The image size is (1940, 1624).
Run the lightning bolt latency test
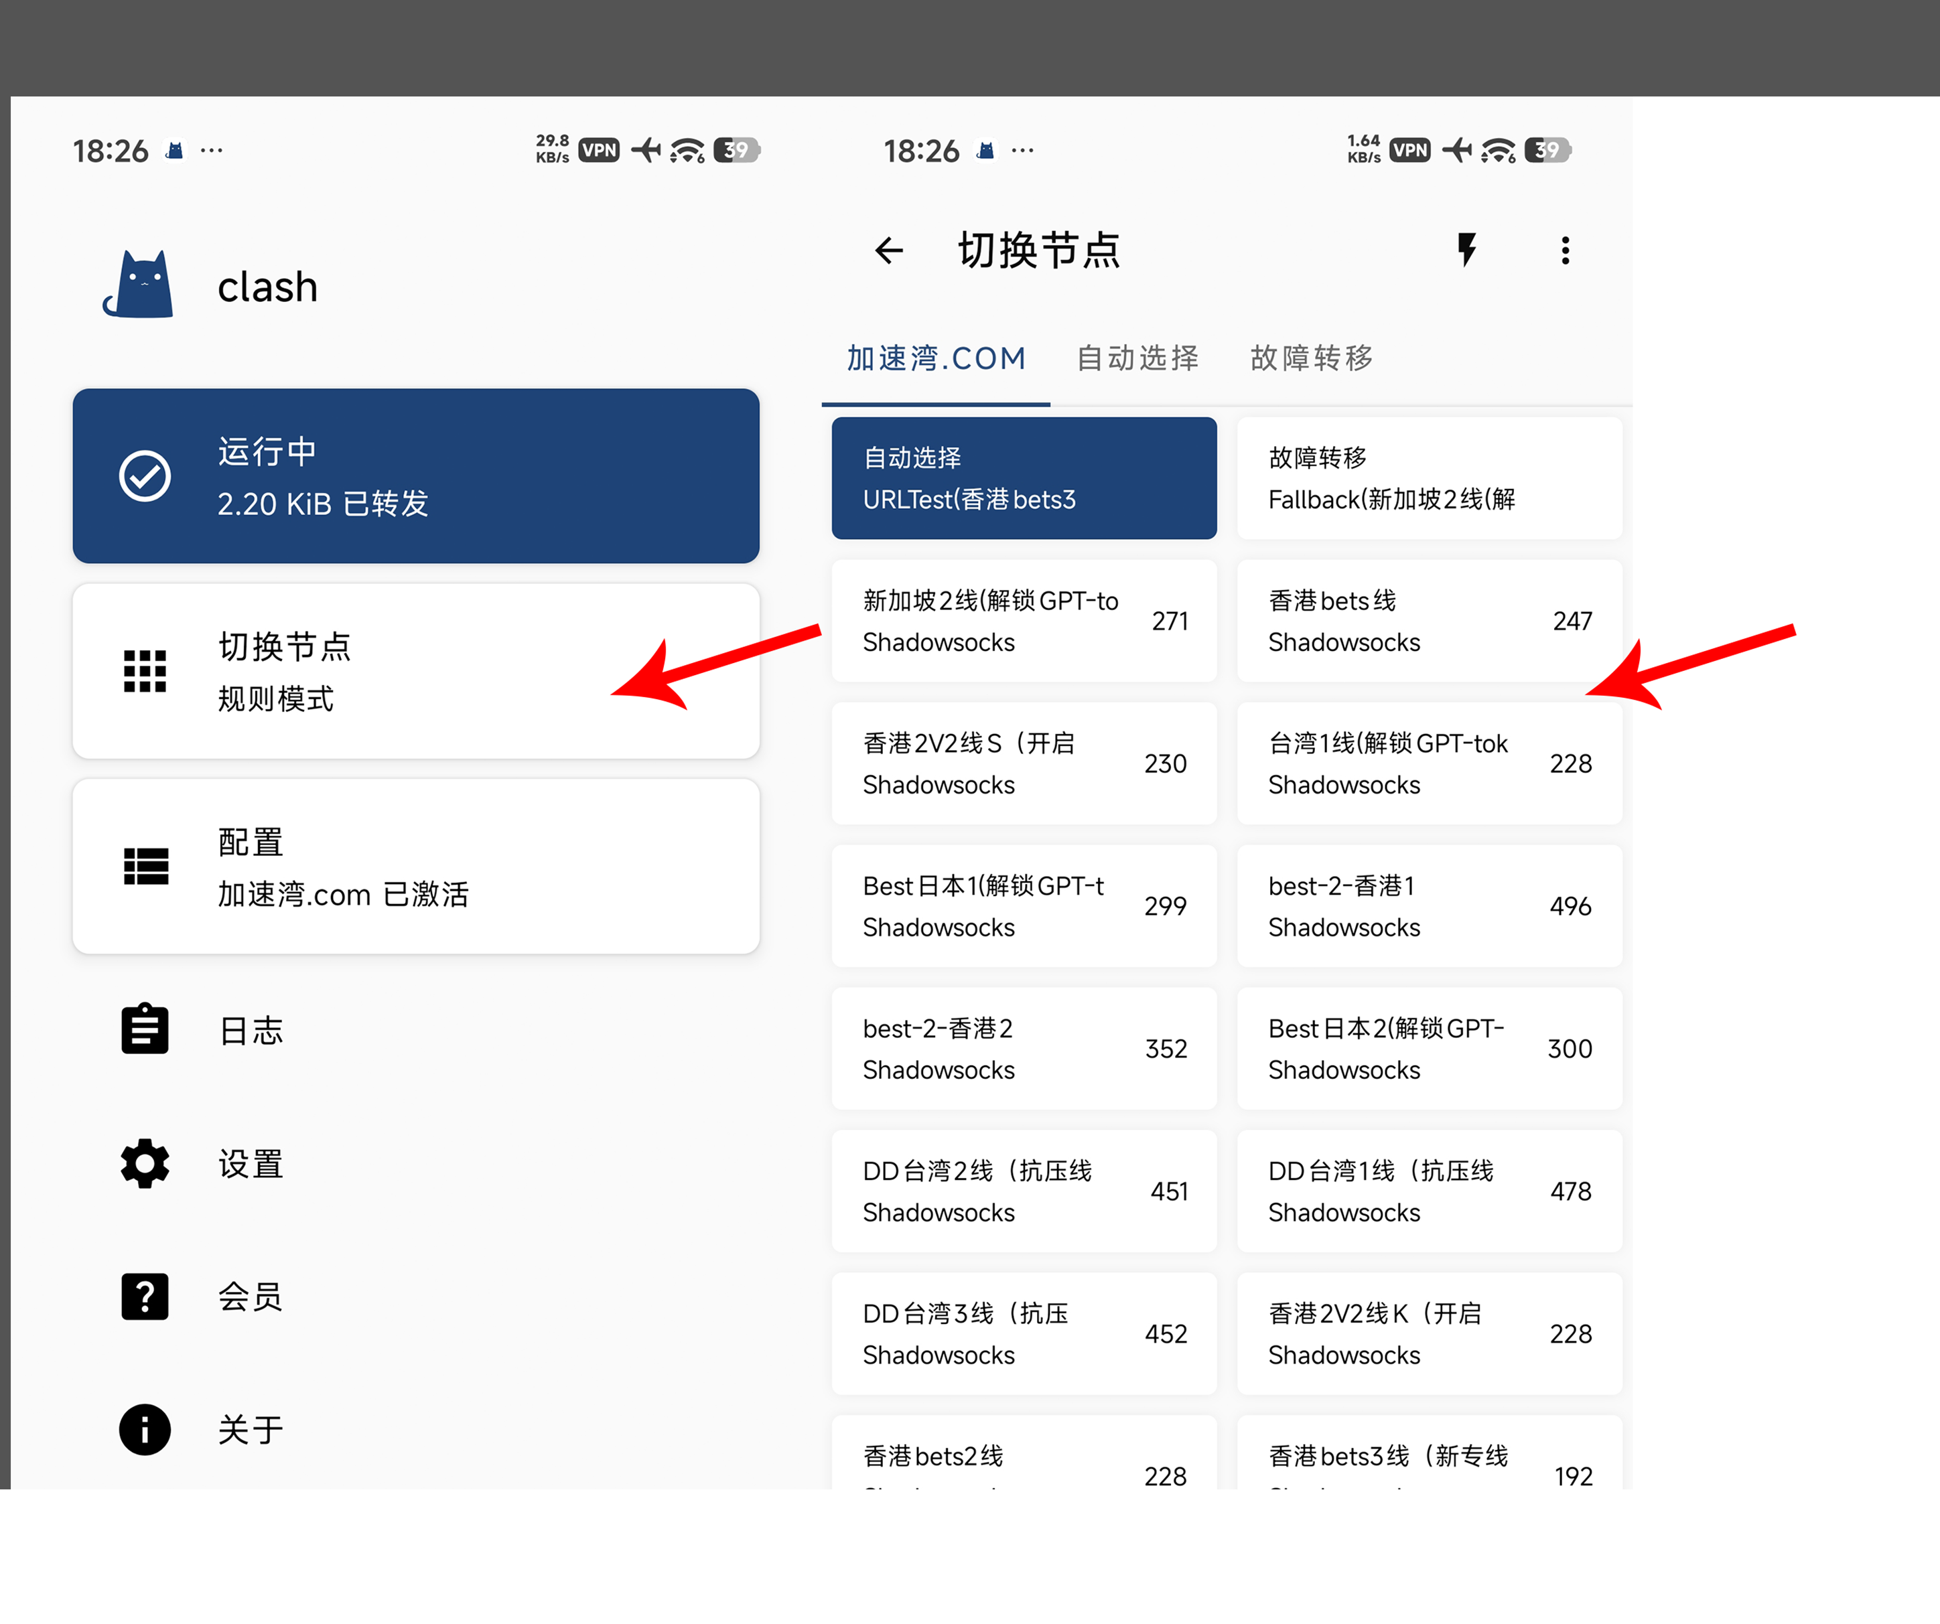1466,249
